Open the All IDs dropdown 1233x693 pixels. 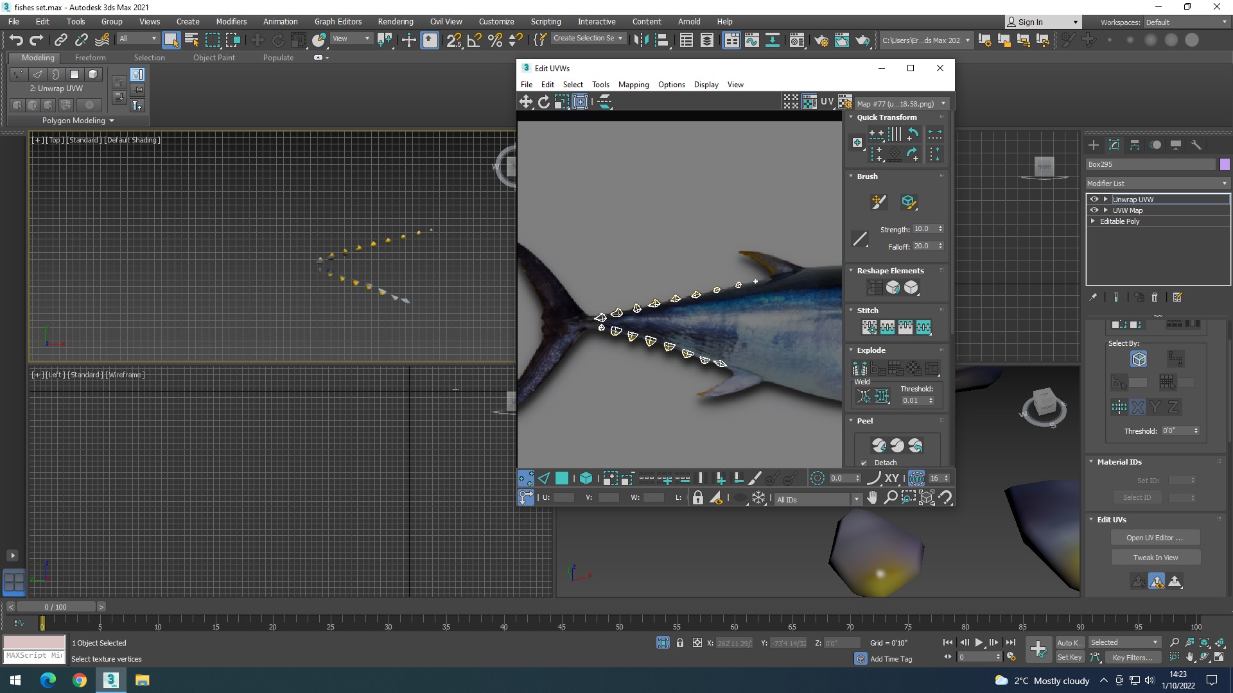(x=818, y=499)
